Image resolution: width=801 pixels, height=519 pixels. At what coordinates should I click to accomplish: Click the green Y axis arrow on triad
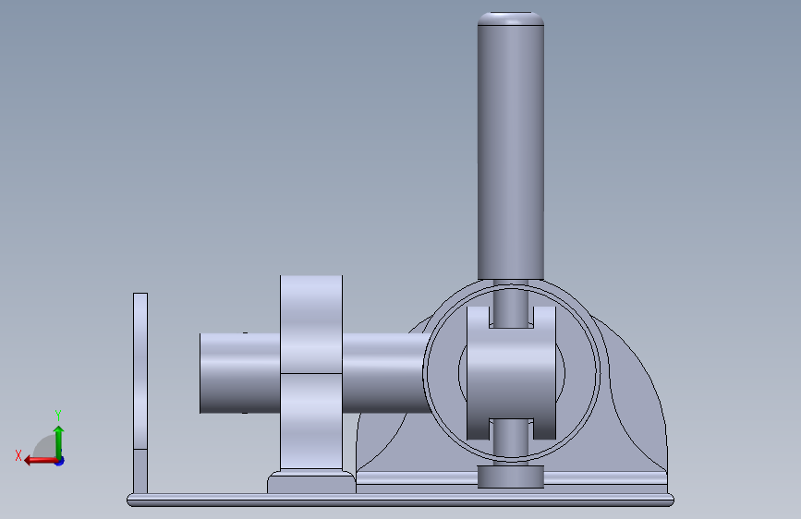[x=59, y=441]
